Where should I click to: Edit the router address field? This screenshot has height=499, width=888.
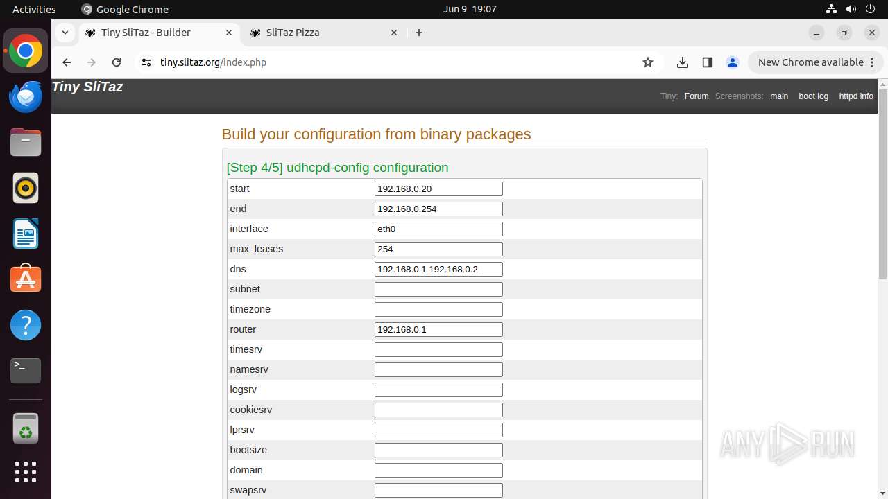click(438, 329)
